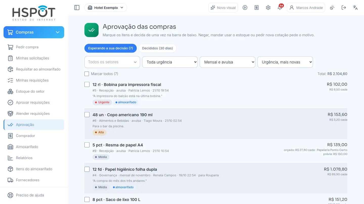The height and width of the screenshot is (204, 364).
Task: Open Urgência, mais novas sort dropdown
Action: (285, 62)
